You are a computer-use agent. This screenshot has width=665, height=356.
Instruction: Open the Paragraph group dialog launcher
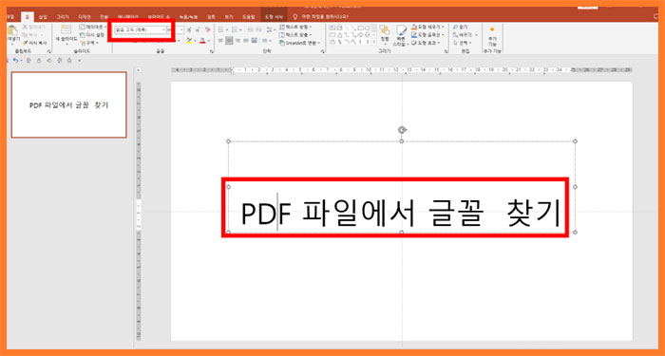322,51
